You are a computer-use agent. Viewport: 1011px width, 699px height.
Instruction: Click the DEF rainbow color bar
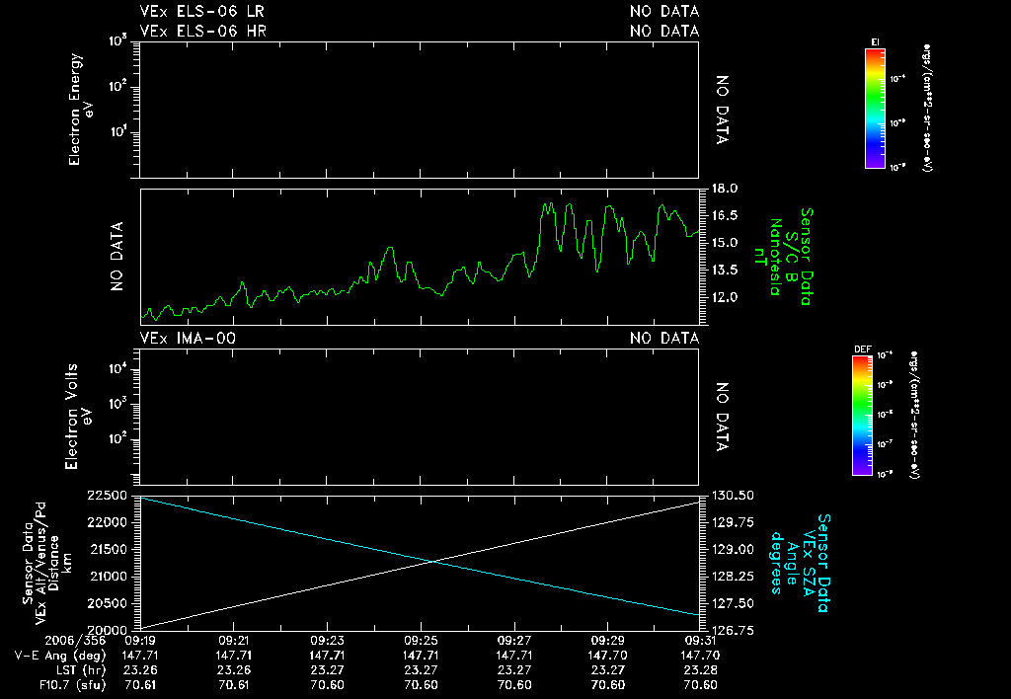(862, 416)
